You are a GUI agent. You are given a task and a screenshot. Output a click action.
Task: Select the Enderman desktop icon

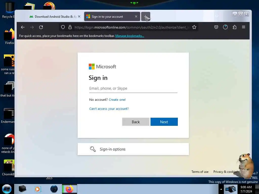tap(8, 115)
